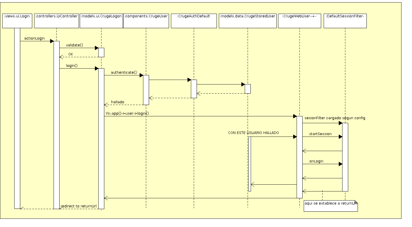Select the :CrugeAuthDefault lifeline header
The image size is (412, 227).
(x=194, y=20)
